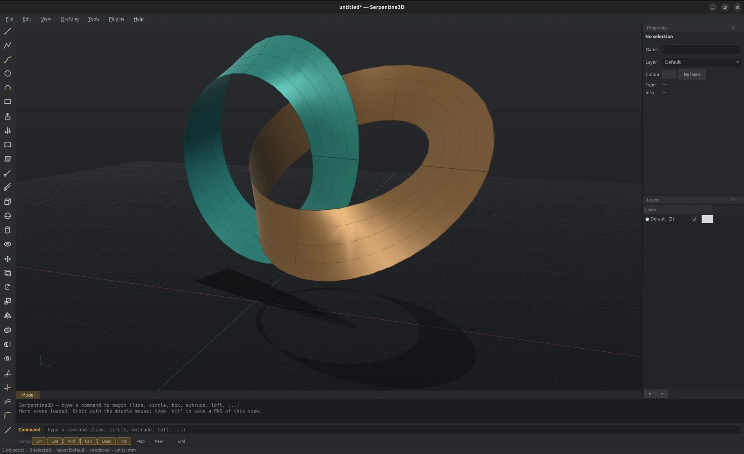Open the View menu
Viewport: 744px width, 454px height.
[46, 19]
